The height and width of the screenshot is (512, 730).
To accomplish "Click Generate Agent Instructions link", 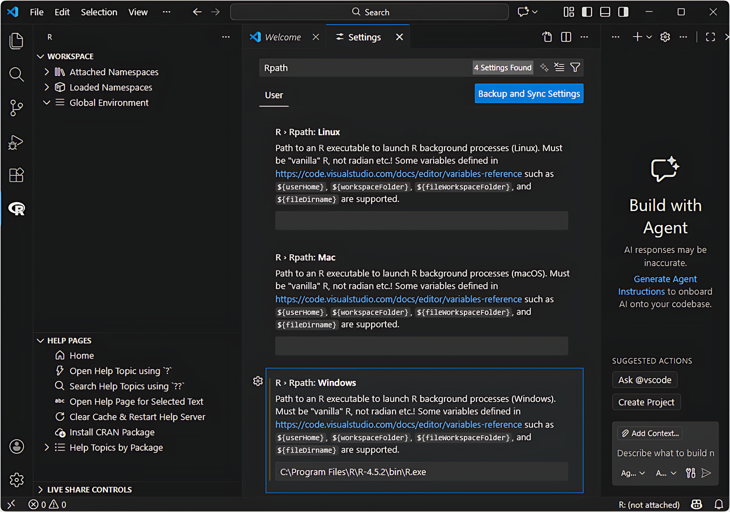I will coord(664,279).
